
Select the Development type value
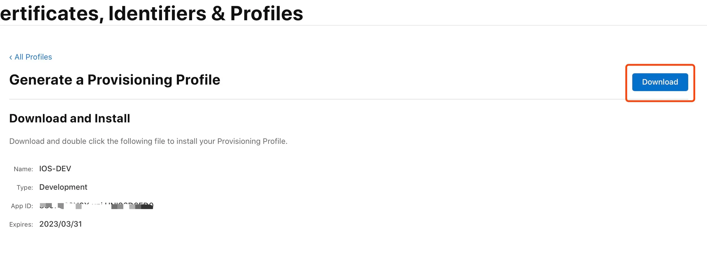63,187
